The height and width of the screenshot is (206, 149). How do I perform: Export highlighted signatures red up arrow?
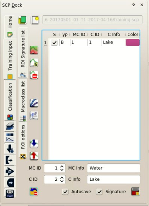click(x=34, y=156)
